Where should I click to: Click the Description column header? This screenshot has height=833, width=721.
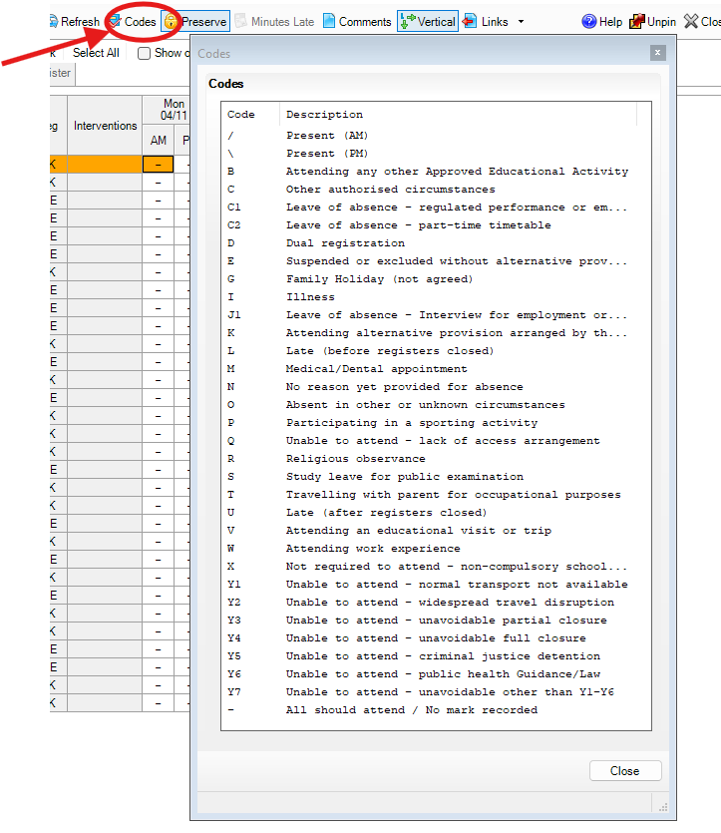(324, 115)
